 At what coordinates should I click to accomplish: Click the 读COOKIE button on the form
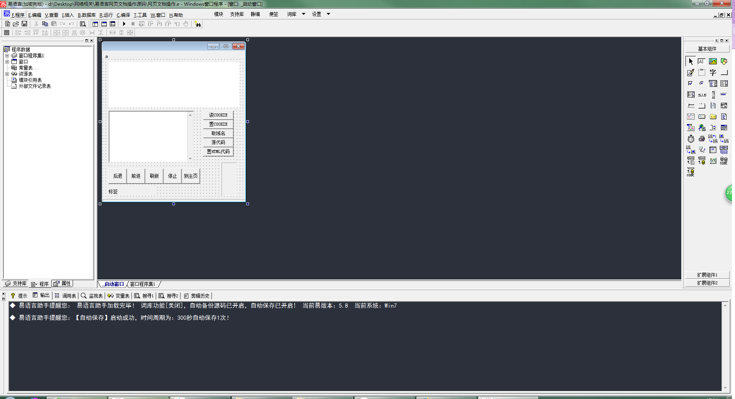(x=218, y=115)
